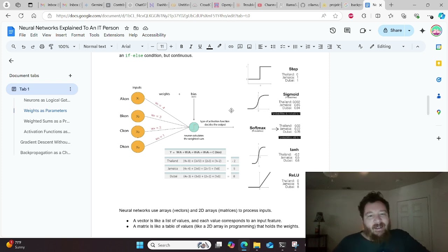Image resolution: width=448 pixels, height=252 pixels.
Task: Toggle bold formatting
Action: click(x=181, y=47)
